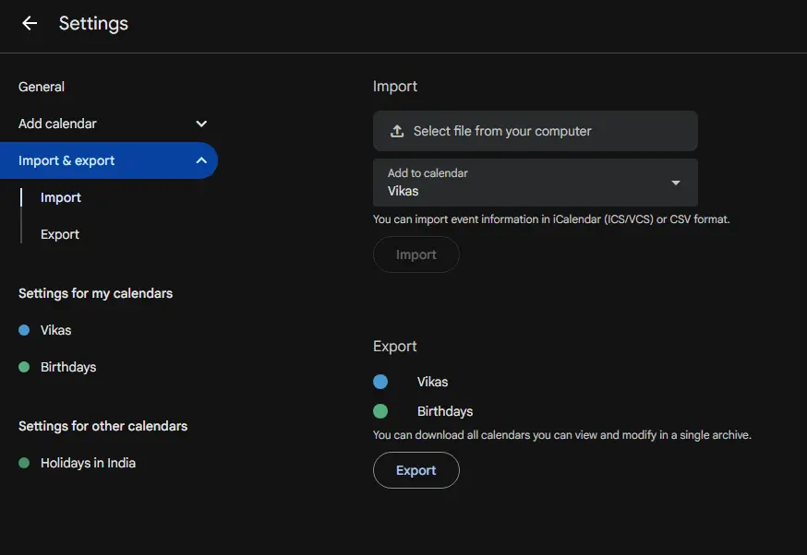
Task: Open settings for the Vikas calendar
Action: click(57, 329)
